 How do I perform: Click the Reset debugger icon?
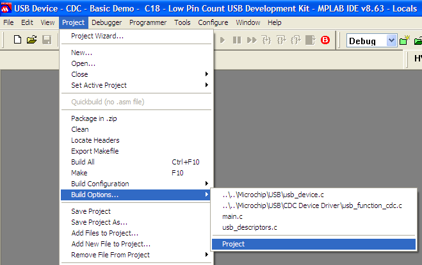tap(311, 40)
